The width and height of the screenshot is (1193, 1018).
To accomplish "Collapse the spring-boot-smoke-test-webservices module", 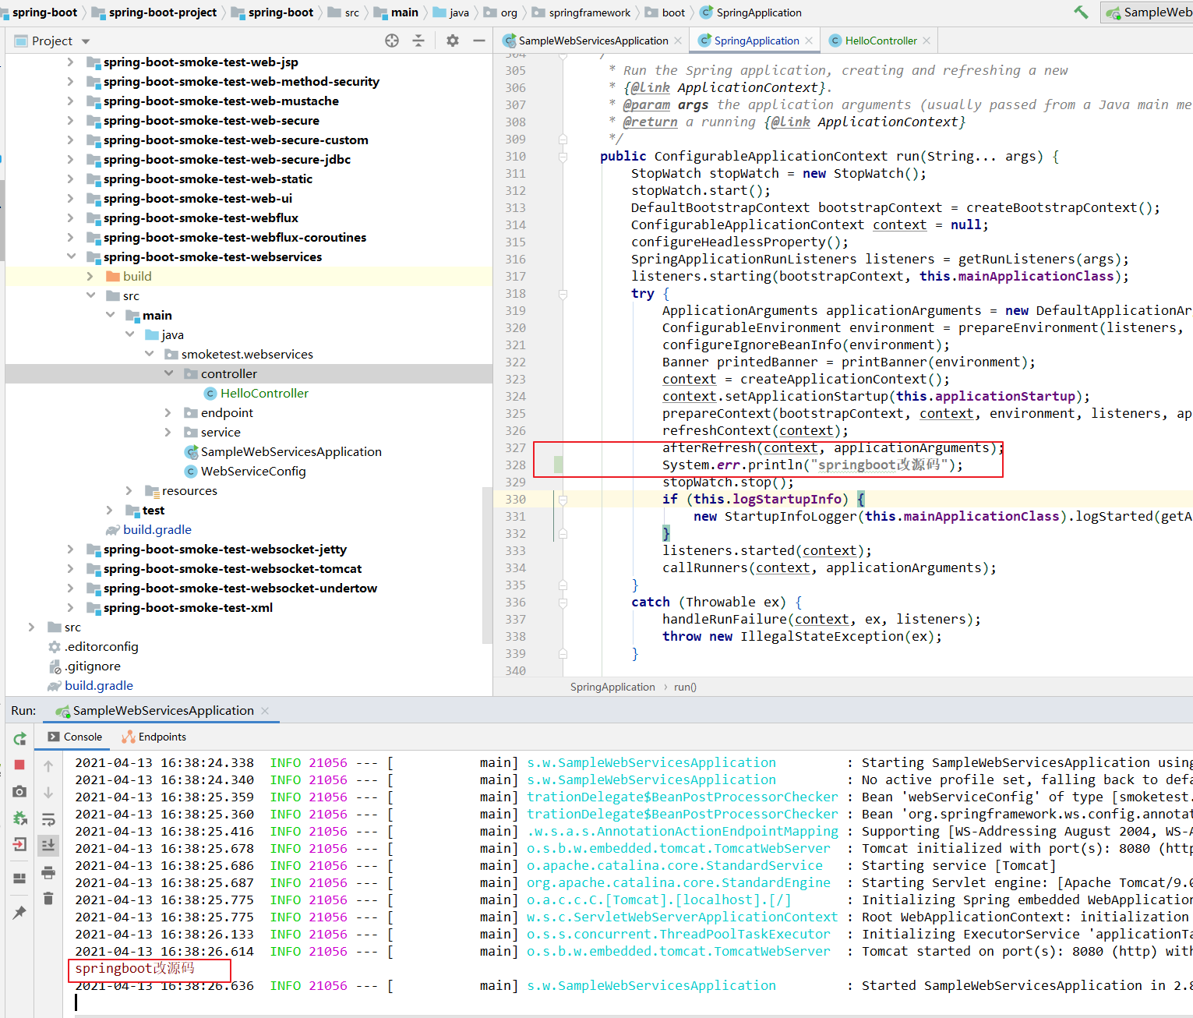I will (71, 256).
